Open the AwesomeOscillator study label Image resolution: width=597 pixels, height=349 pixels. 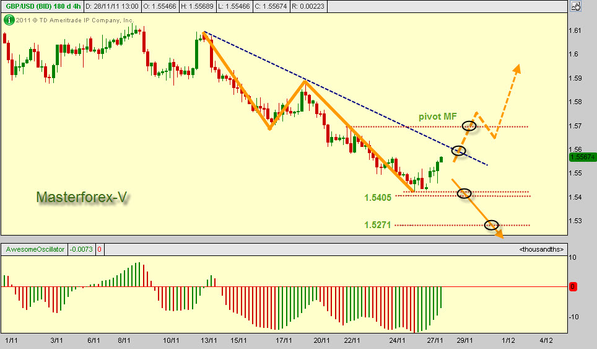pos(35,249)
